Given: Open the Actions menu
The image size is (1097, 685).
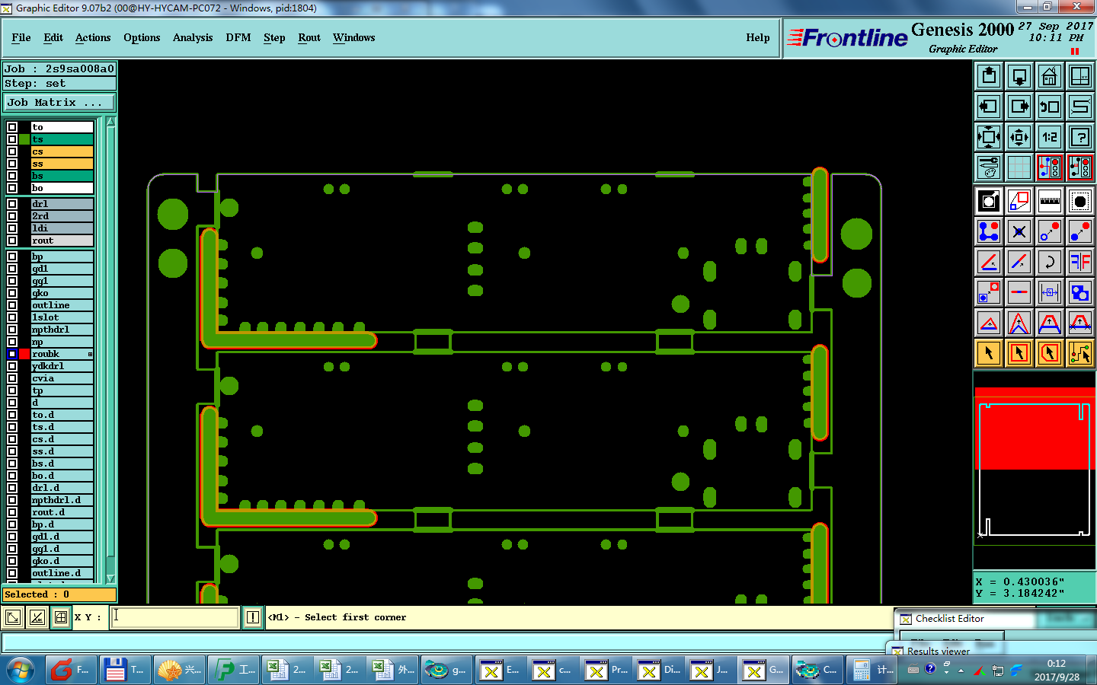Looking at the screenshot, I should coord(93,37).
